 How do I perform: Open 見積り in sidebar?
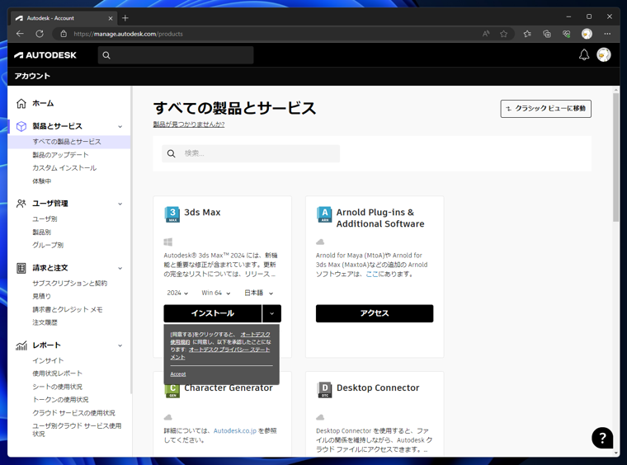pos(41,297)
